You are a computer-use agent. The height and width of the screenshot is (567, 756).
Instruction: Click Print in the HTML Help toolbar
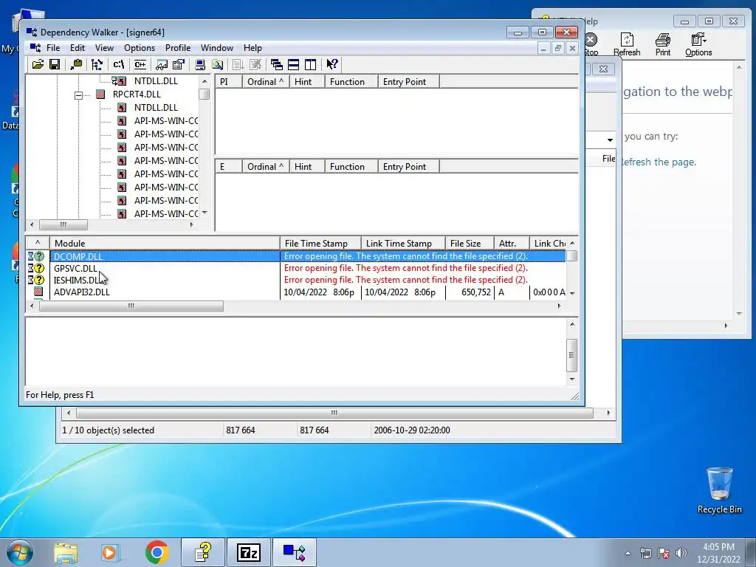pos(663,45)
